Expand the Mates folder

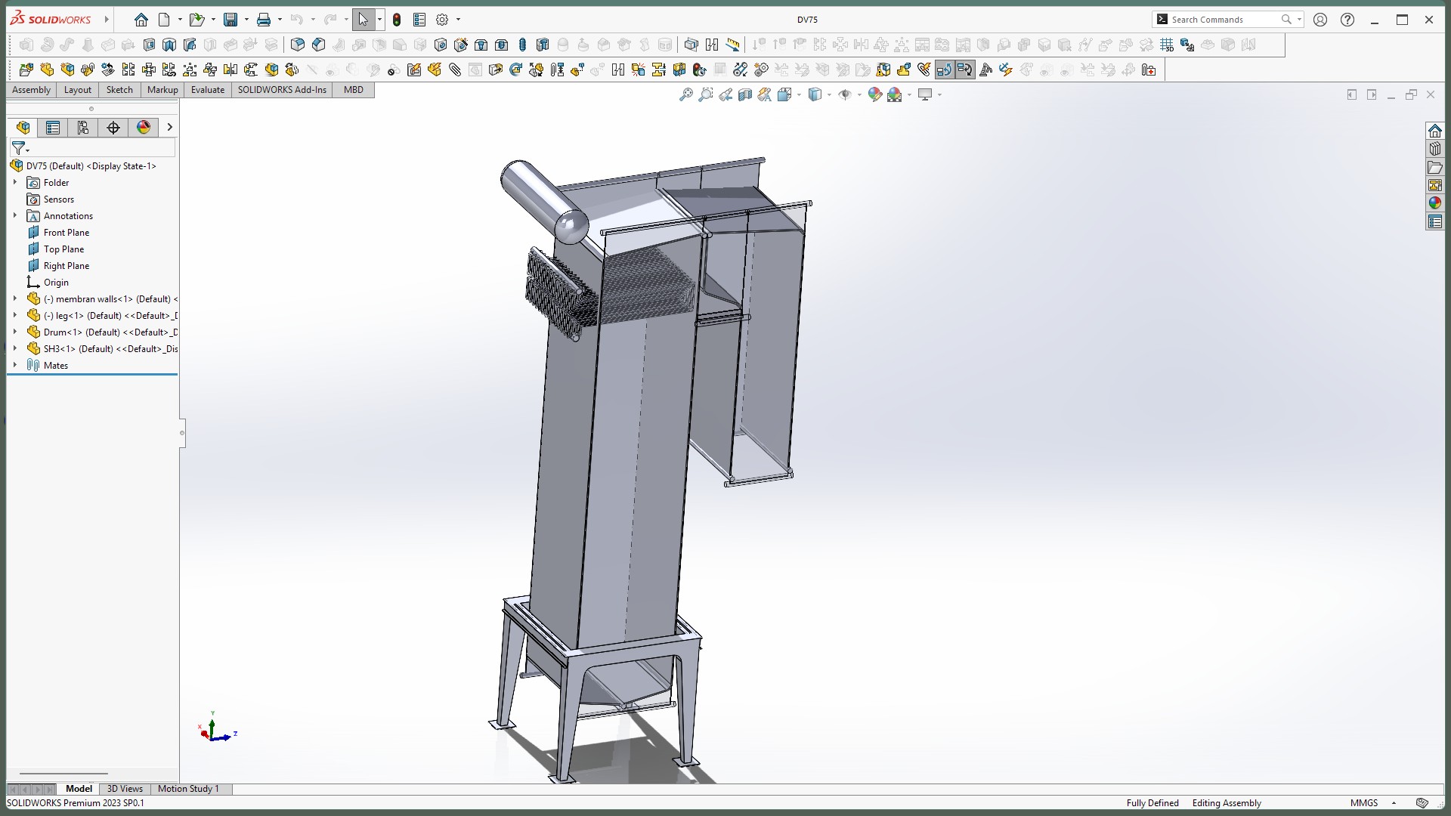tap(14, 366)
